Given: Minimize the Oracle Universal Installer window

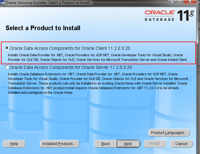Looking at the screenshot, I should click(172, 2).
